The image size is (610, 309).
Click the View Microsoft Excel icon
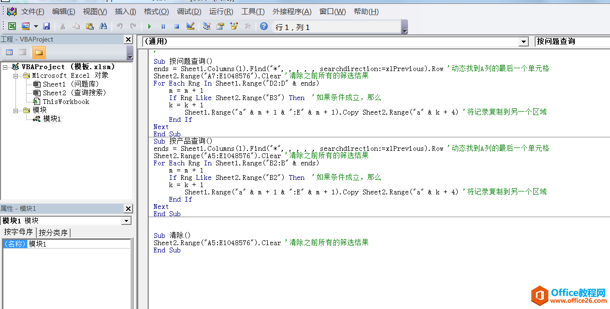(12, 26)
